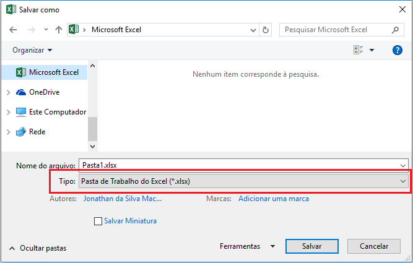
Task: Close the Salvar como dialog
Action: [402, 9]
